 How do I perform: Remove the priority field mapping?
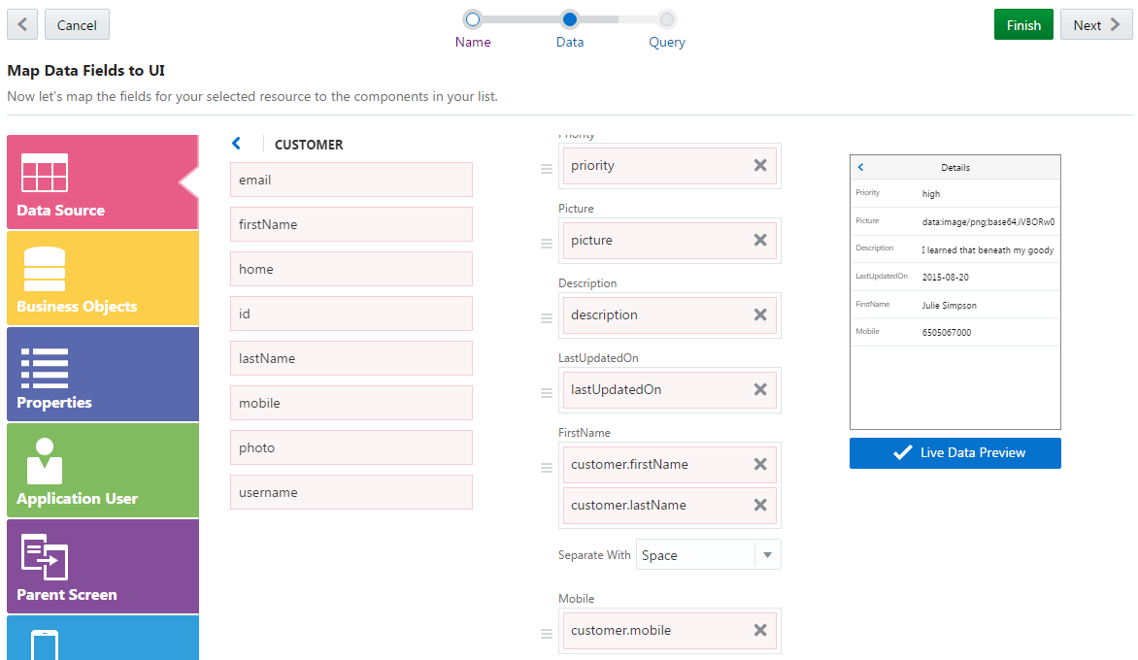[x=760, y=166]
